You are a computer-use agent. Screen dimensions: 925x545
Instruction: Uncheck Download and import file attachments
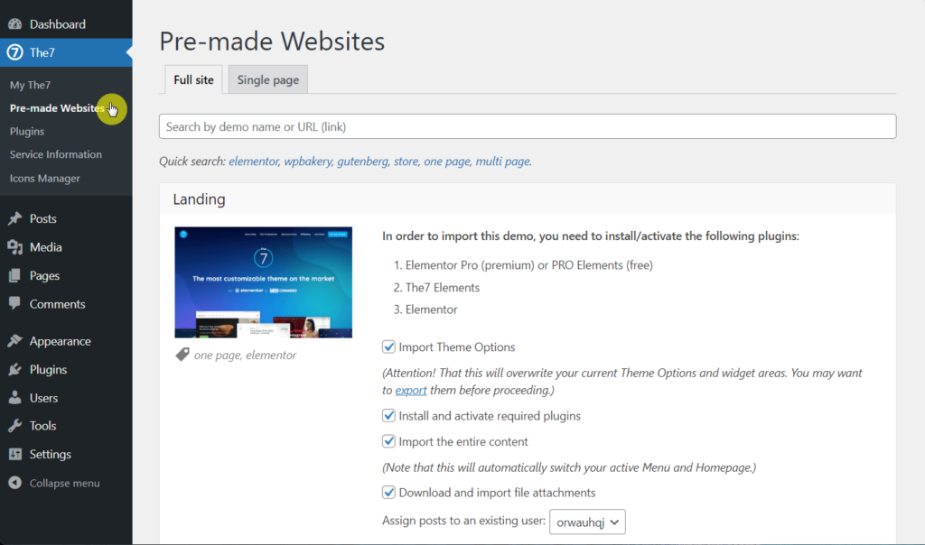388,493
